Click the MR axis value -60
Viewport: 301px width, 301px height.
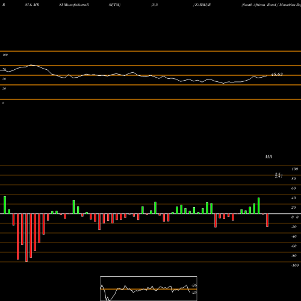294,246
